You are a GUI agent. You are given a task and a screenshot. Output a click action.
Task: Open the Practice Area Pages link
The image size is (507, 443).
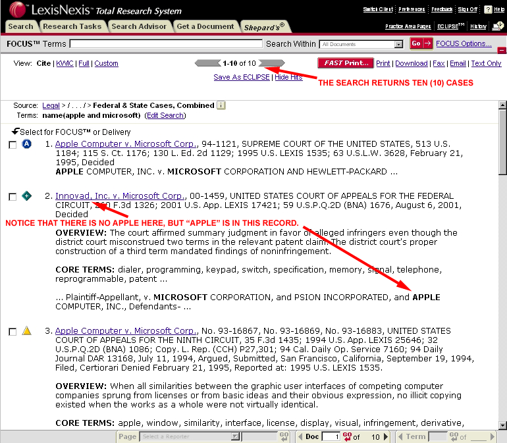[408, 26]
